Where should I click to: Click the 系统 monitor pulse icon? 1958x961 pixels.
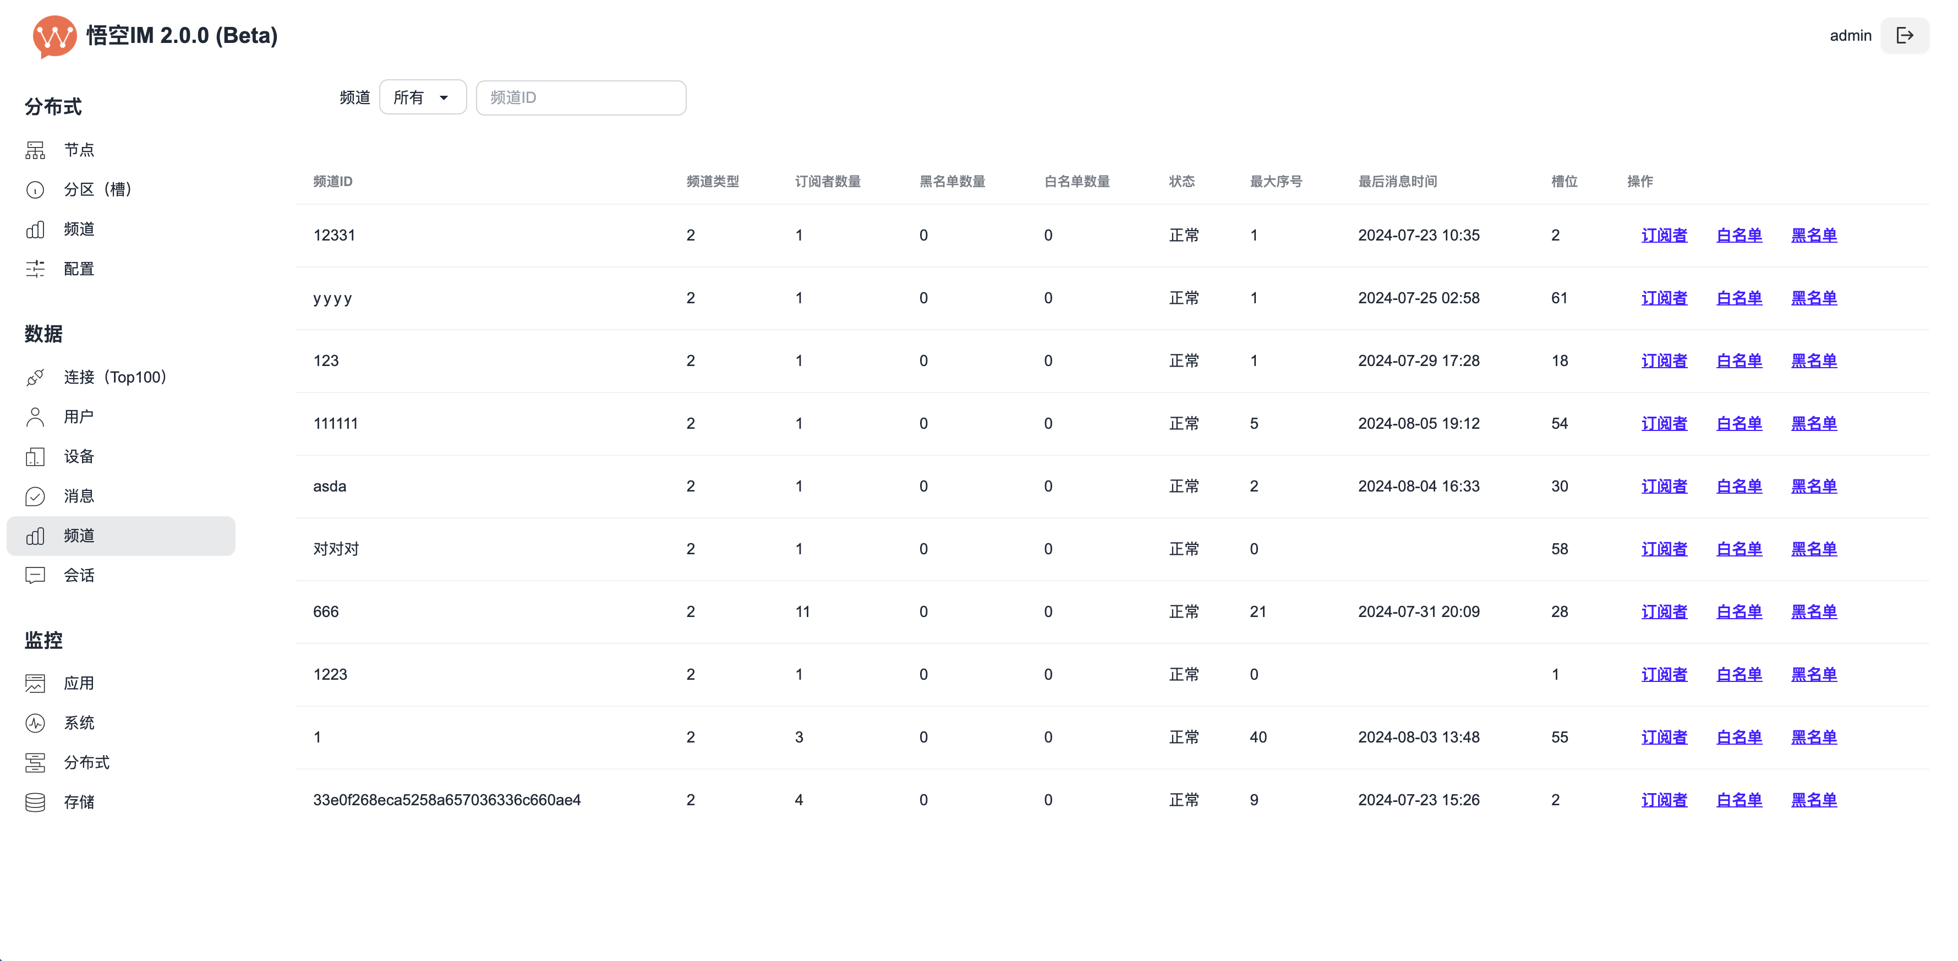coord(35,723)
